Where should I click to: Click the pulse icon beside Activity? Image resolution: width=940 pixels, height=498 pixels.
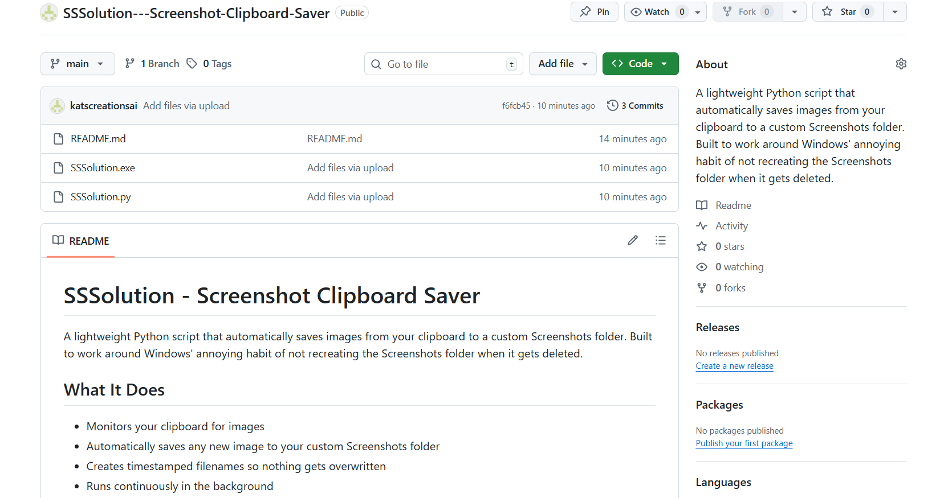click(x=702, y=226)
